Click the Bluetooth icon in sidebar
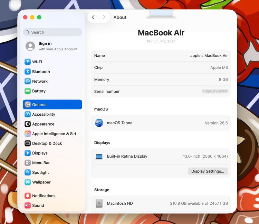 [28, 72]
